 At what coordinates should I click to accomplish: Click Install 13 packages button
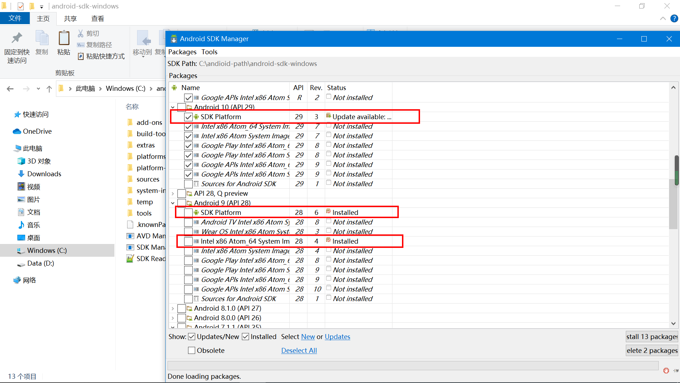(651, 337)
